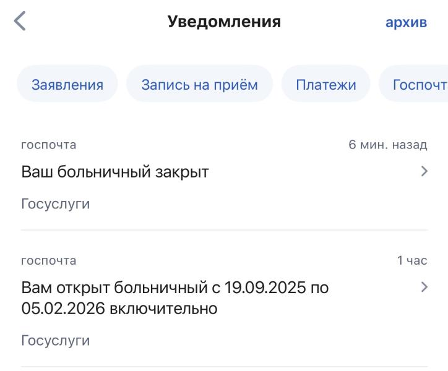Click Госуслуги sender under 'Ваш больничный закрыт'
448x371 pixels.
(x=55, y=204)
